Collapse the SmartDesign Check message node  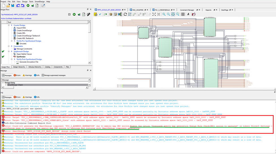[x=6, y=85]
